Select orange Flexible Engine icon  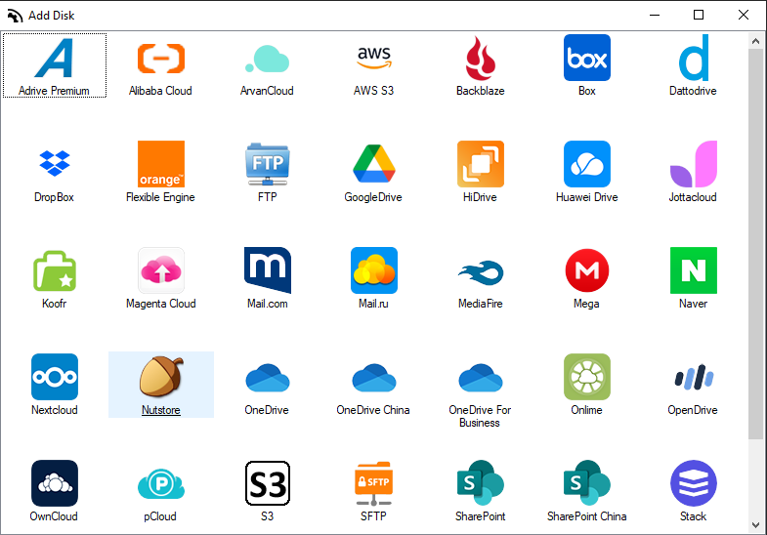[161, 164]
